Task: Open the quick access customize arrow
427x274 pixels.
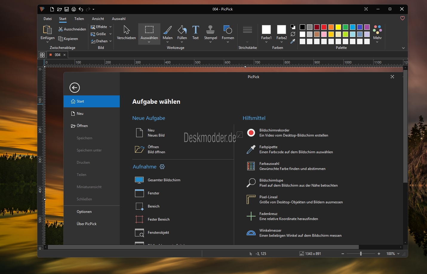Action: (x=93, y=10)
